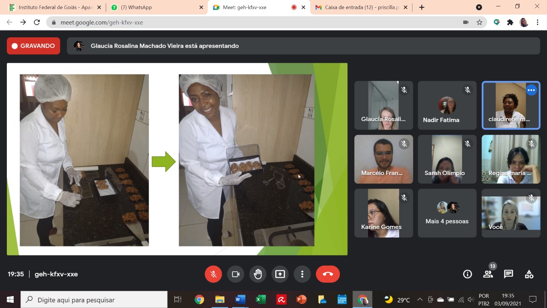Open meeting details info icon
Viewport: 547px width, 308px height.
pos(468,274)
